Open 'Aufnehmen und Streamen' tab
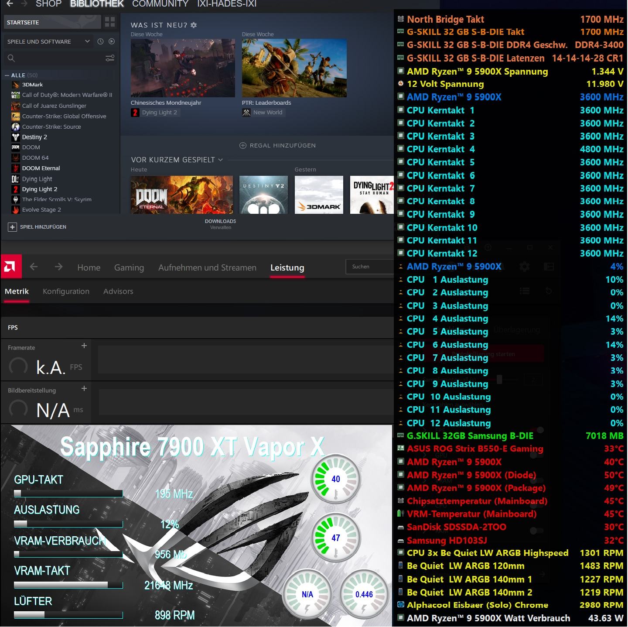 coord(207,267)
